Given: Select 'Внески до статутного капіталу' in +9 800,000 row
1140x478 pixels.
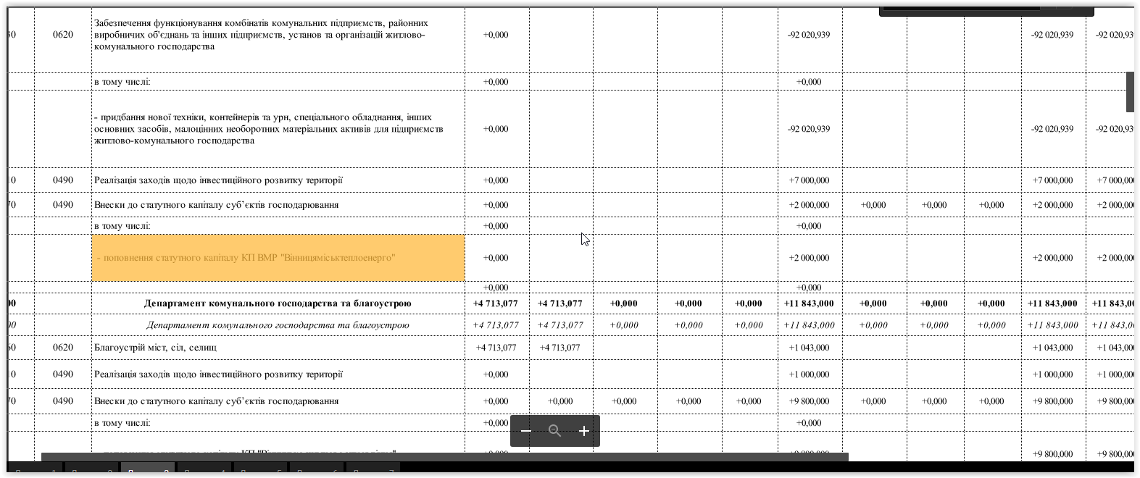Looking at the screenshot, I should coord(278,401).
